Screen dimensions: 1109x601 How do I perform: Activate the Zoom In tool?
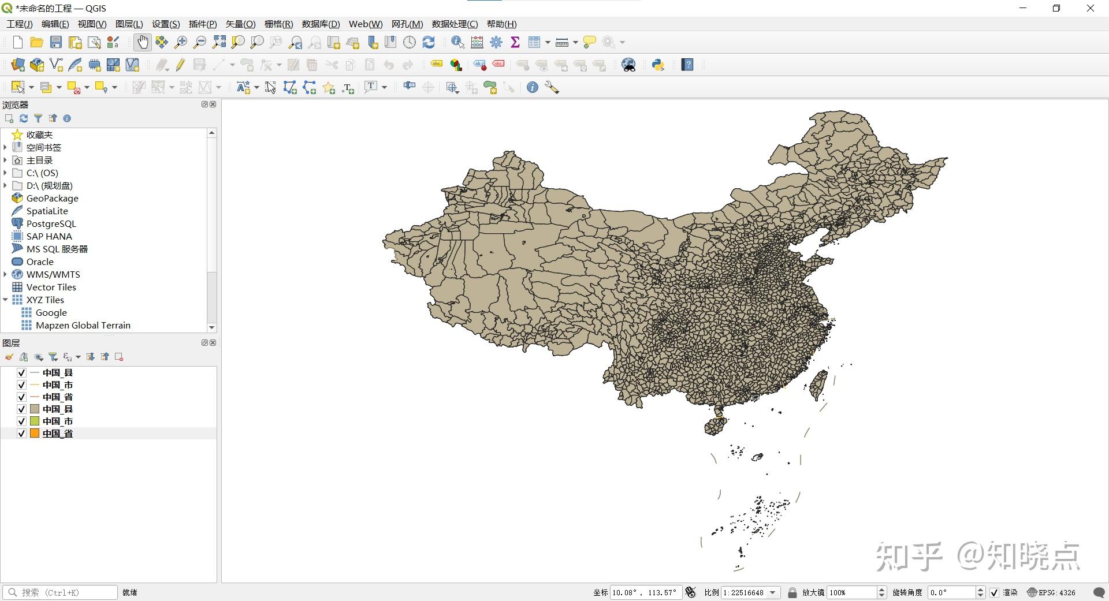coord(181,42)
